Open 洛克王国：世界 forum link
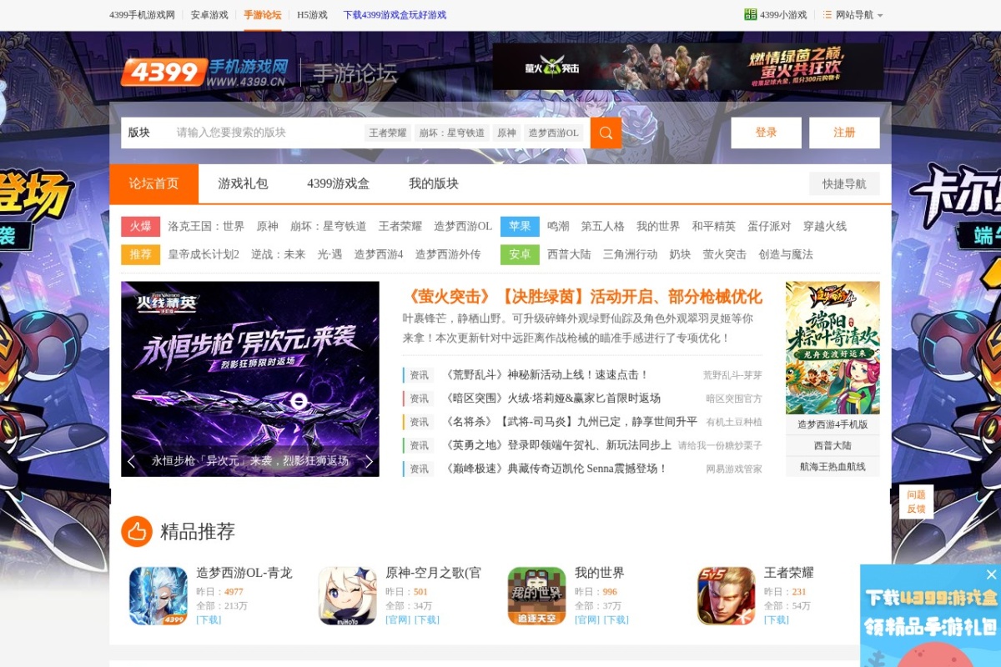Screen dimensions: 1001x667 click(206, 227)
